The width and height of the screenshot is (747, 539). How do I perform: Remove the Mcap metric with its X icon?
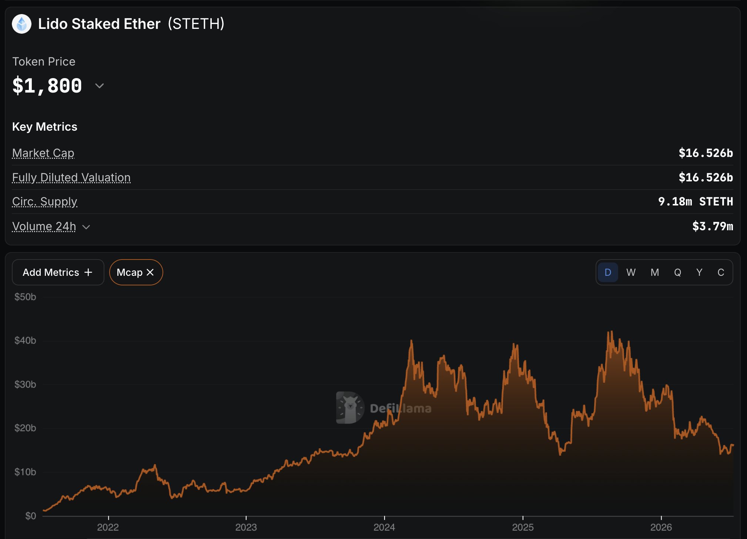pyautogui.click(x=150, y=272)
